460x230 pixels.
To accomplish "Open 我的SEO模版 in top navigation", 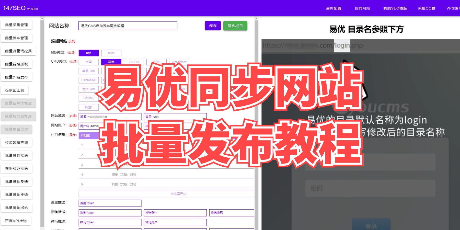I will coord(395,8).
